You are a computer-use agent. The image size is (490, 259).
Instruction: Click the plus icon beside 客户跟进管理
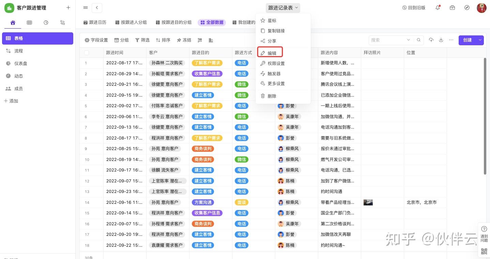[68, 7]
